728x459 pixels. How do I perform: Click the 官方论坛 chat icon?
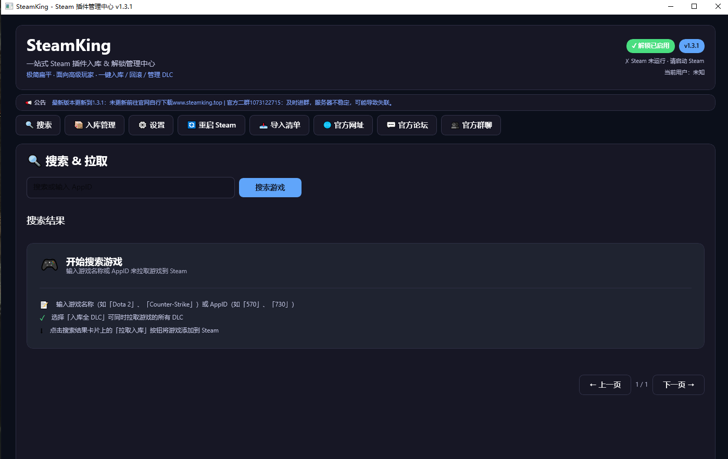coord(391,125)
